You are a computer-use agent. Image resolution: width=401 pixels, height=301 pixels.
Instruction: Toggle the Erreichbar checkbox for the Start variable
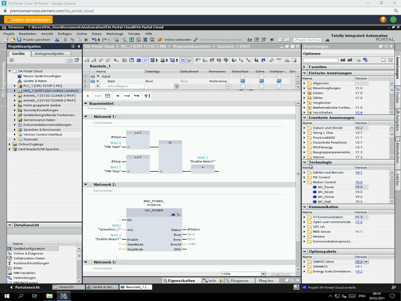pyautogui.click(x=242, y=81)
